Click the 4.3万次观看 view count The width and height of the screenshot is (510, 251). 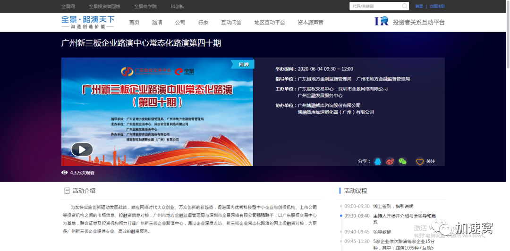(82, 173)
